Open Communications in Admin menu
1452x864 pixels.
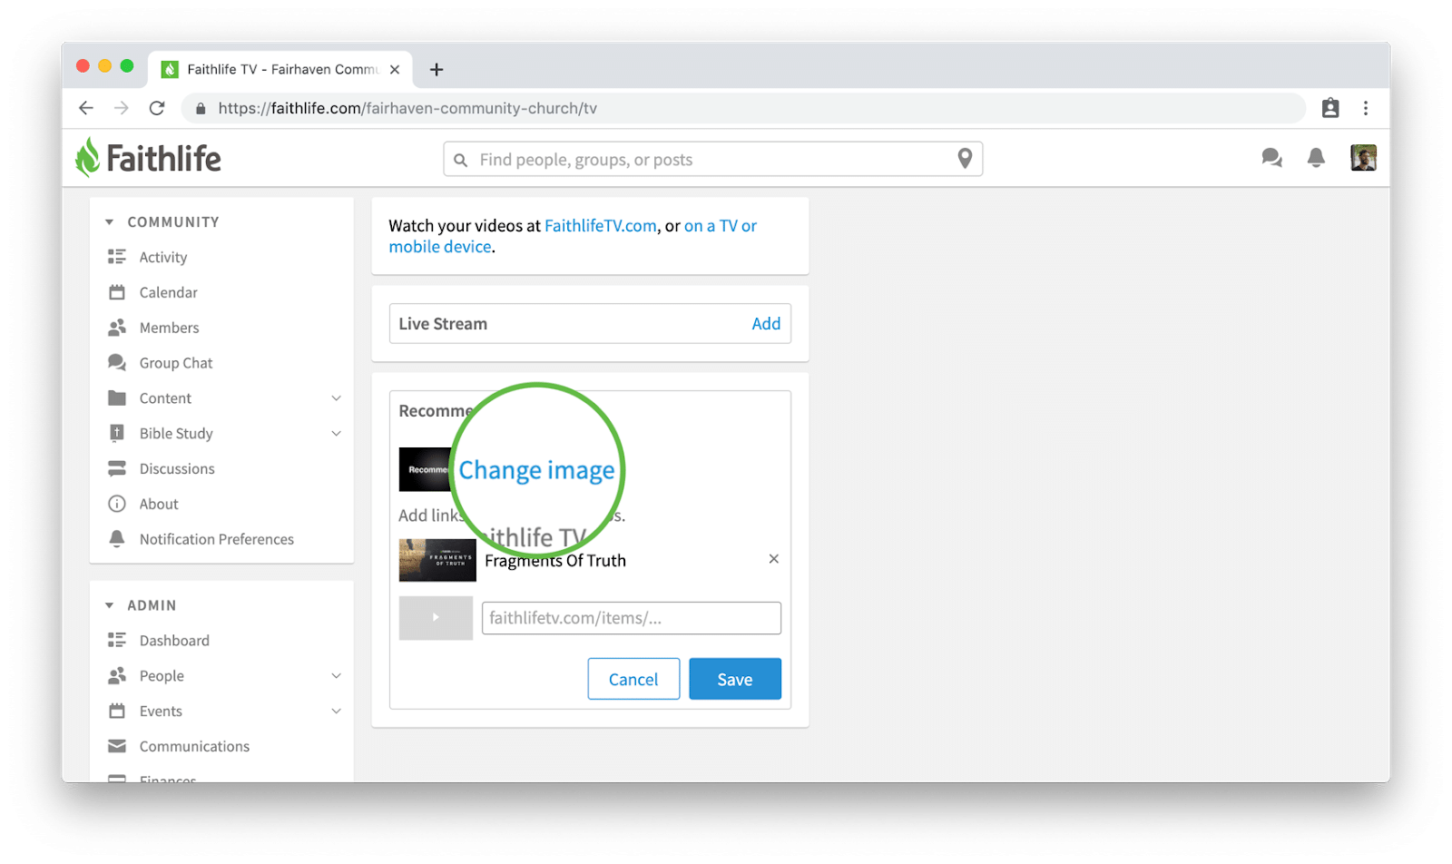(x=194, y=746)
